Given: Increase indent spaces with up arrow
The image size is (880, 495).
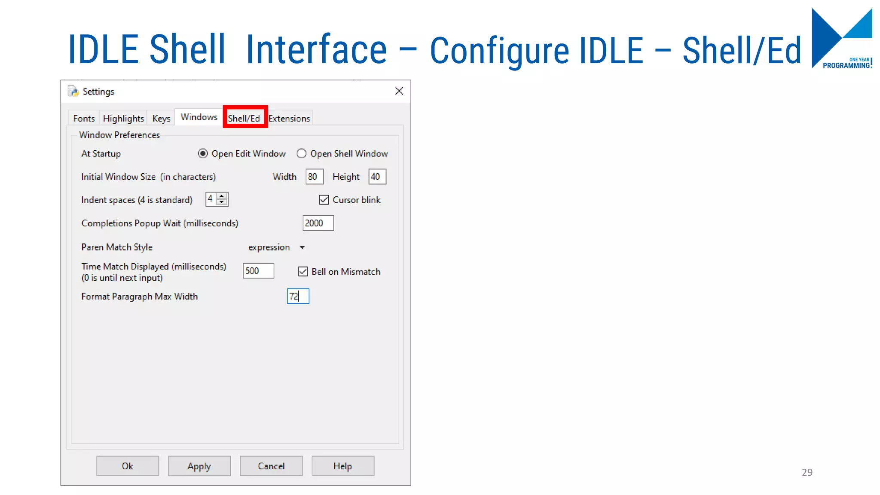Looking at the screenshot, I should pos(222,196).
